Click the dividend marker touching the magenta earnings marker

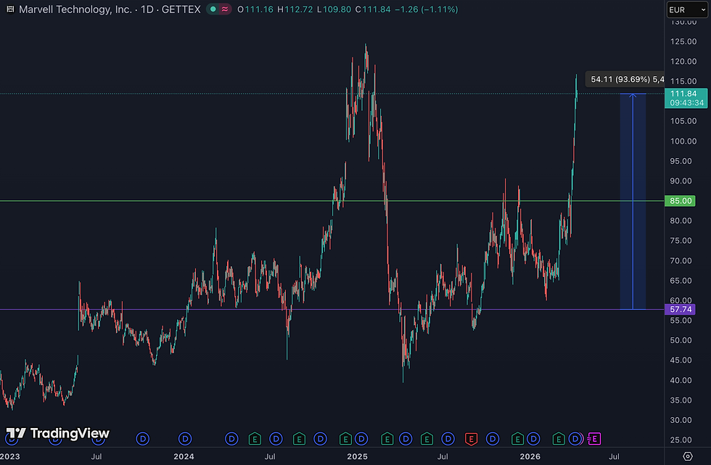tap(575, 439)
